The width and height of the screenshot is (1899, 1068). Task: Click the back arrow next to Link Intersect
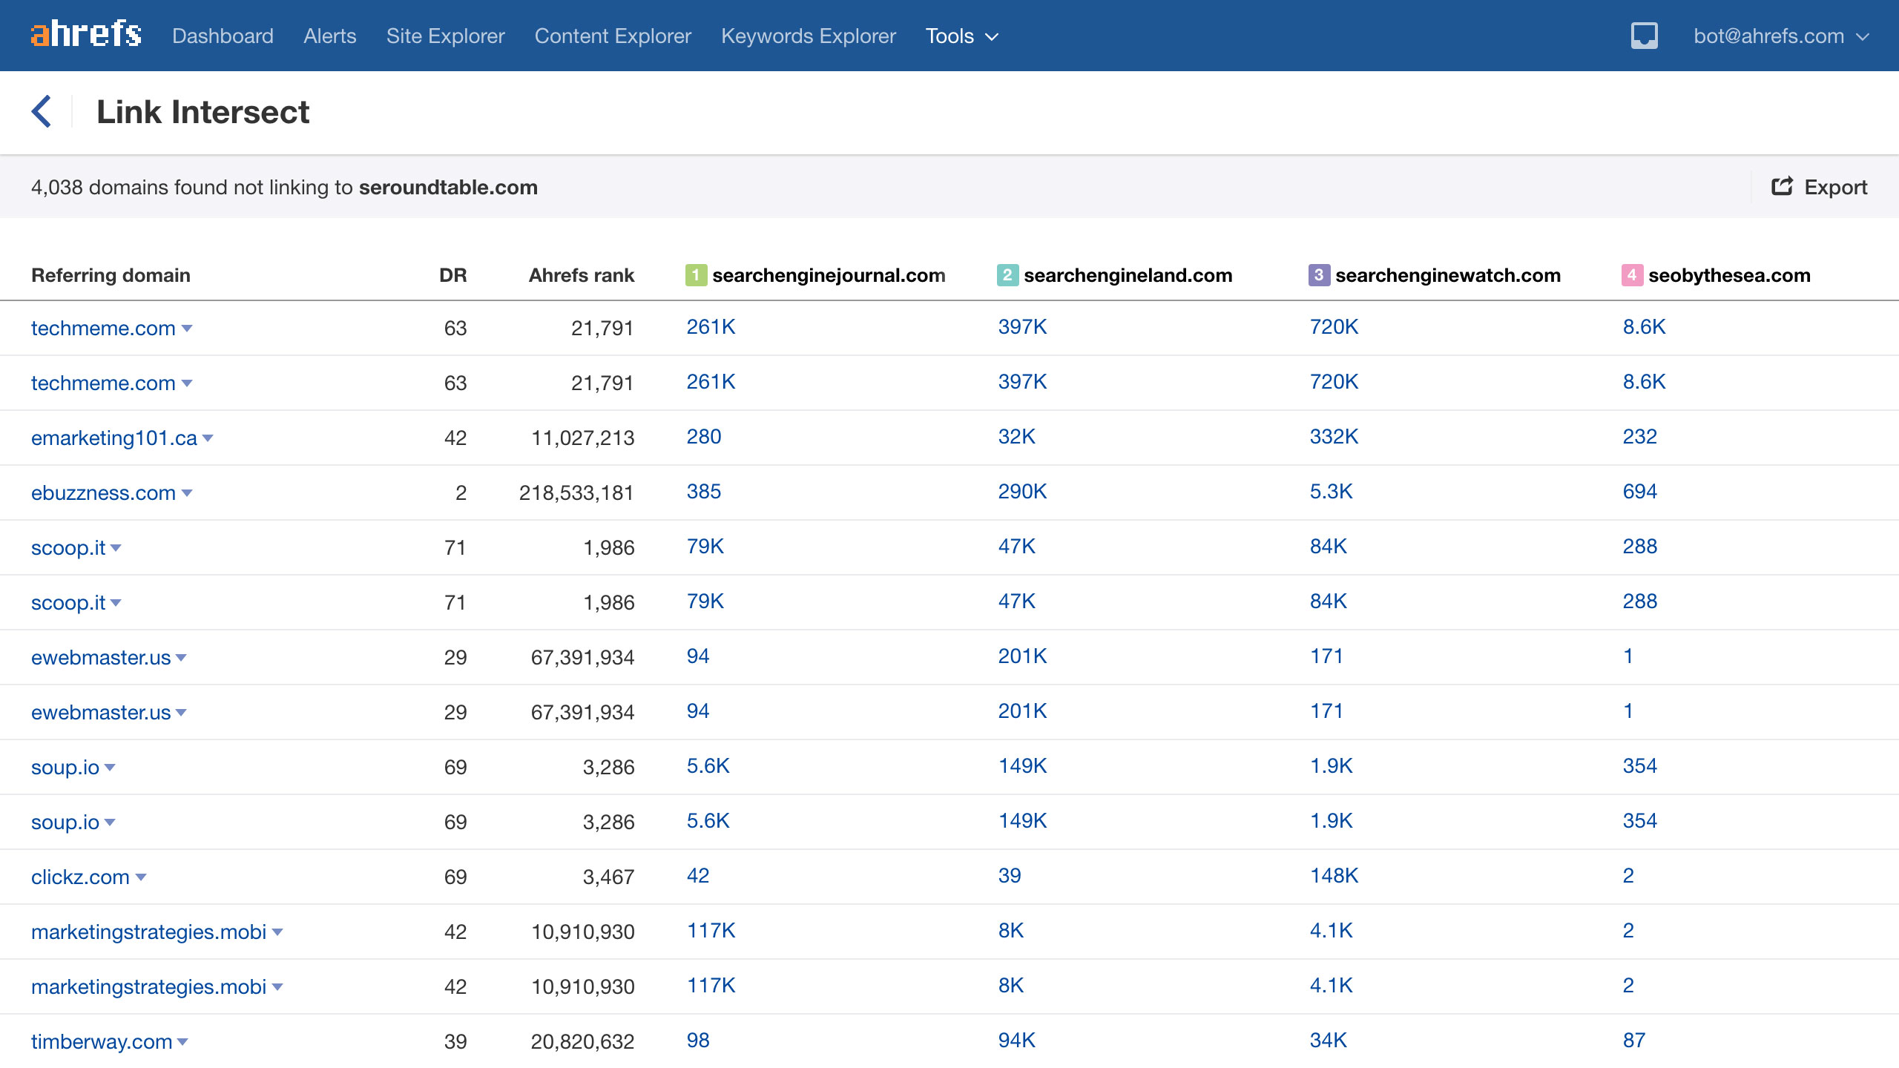click(42, 111)
